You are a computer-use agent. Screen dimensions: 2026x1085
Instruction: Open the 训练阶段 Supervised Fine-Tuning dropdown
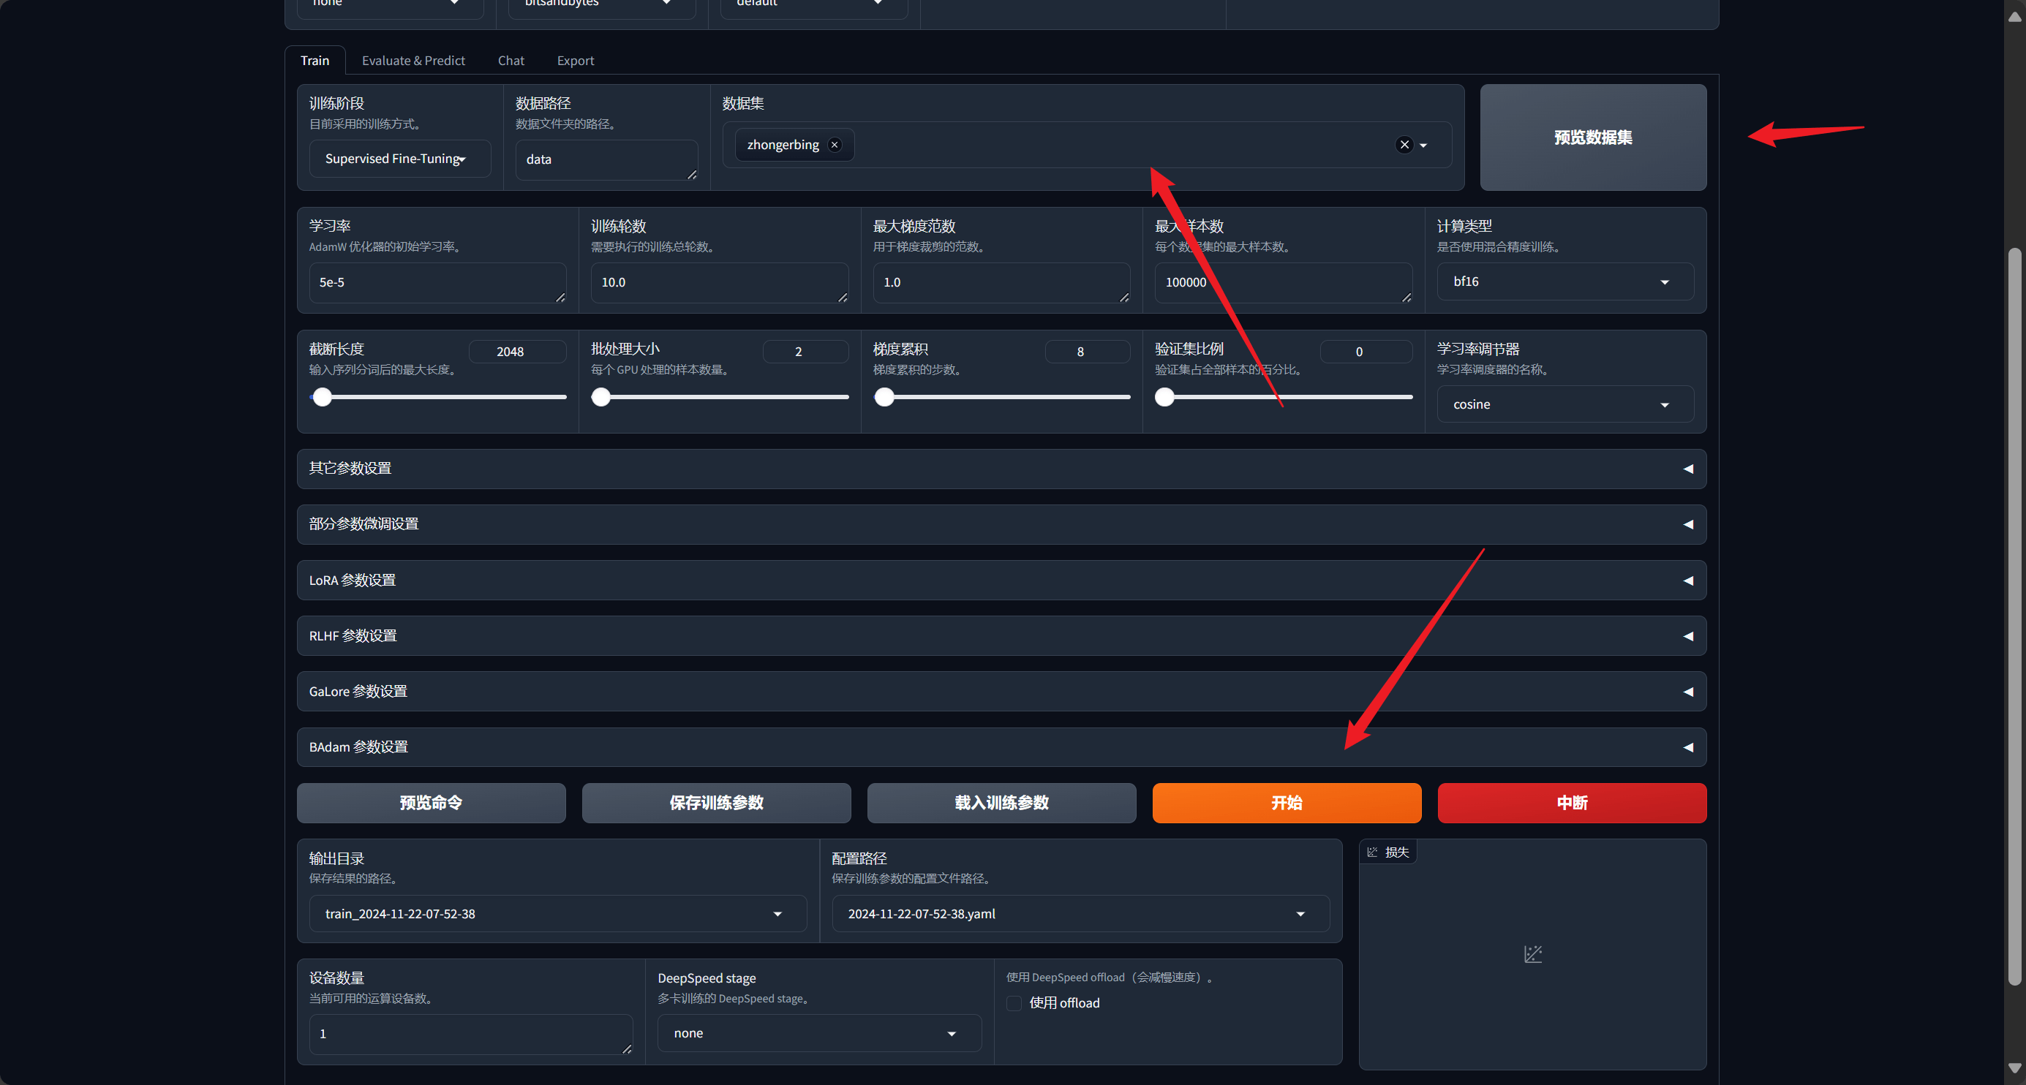[x=399, y=159]
